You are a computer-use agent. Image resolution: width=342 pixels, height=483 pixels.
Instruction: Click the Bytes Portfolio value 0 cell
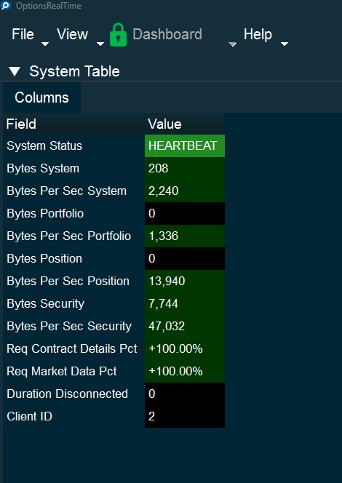tap(185, 213)
